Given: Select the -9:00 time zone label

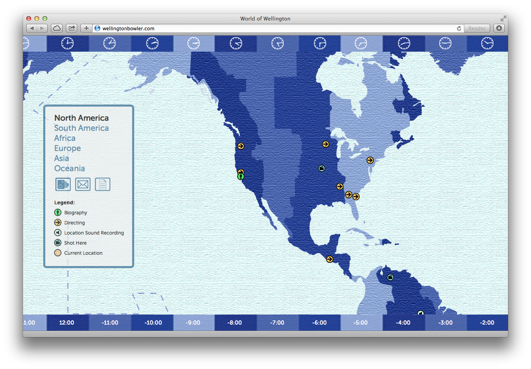Looking at the screenshot, I should pyautogui.click(x=193, y=323).
